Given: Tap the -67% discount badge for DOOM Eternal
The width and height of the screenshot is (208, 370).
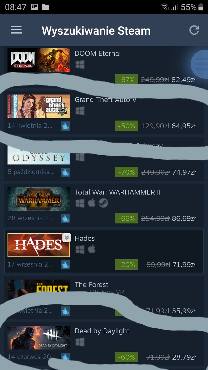Looking at the screenshot, I should click(127, 79).
